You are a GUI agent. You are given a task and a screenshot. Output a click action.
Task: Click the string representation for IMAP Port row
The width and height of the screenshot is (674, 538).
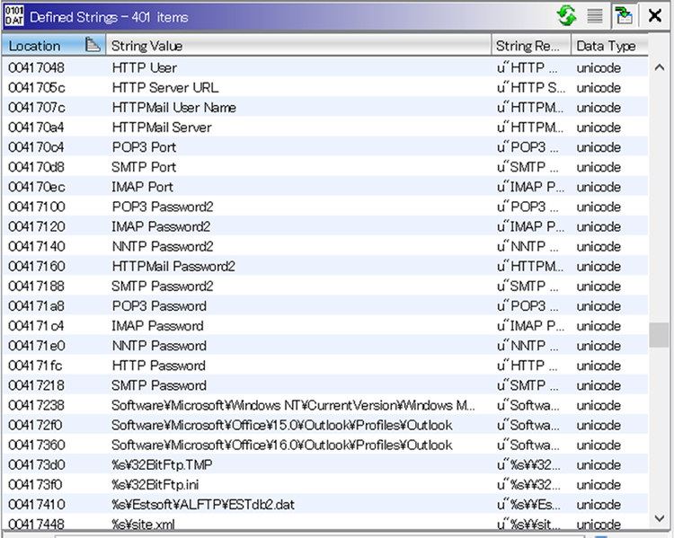530,187
